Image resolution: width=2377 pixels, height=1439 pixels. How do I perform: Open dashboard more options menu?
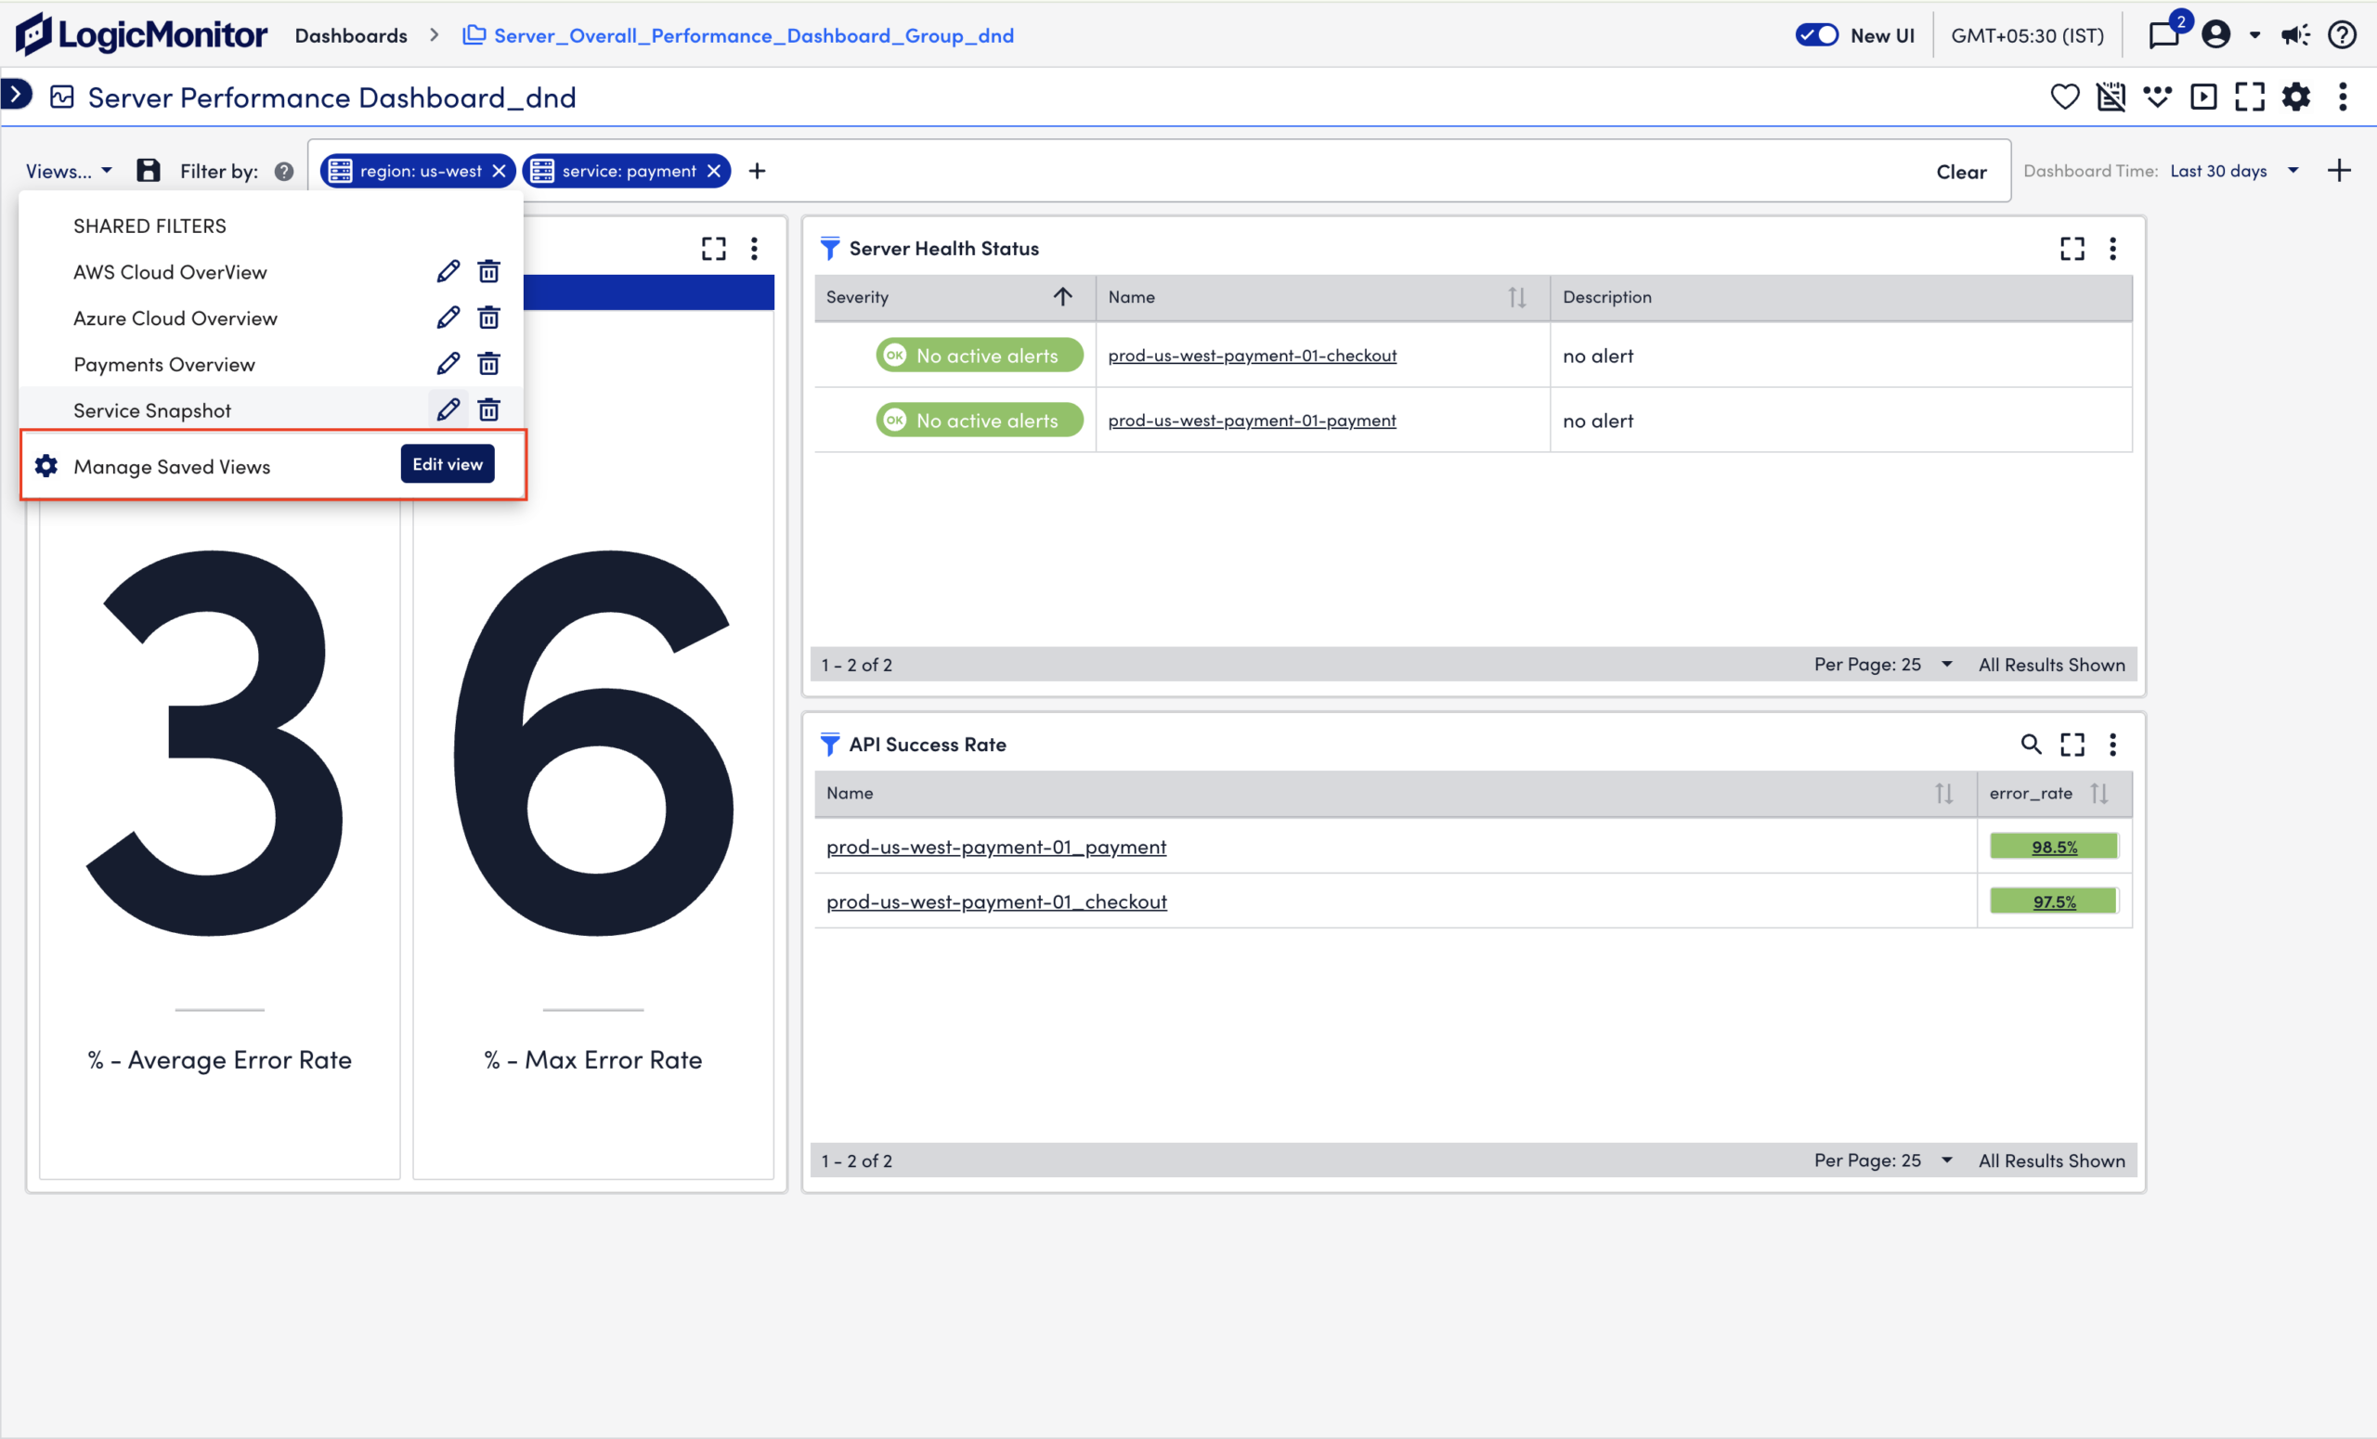point(2343,97)
